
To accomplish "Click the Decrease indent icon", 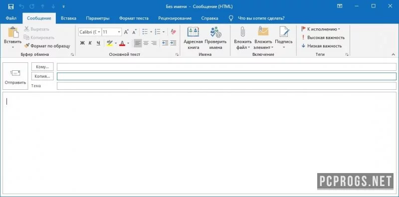I will [165, 43].
